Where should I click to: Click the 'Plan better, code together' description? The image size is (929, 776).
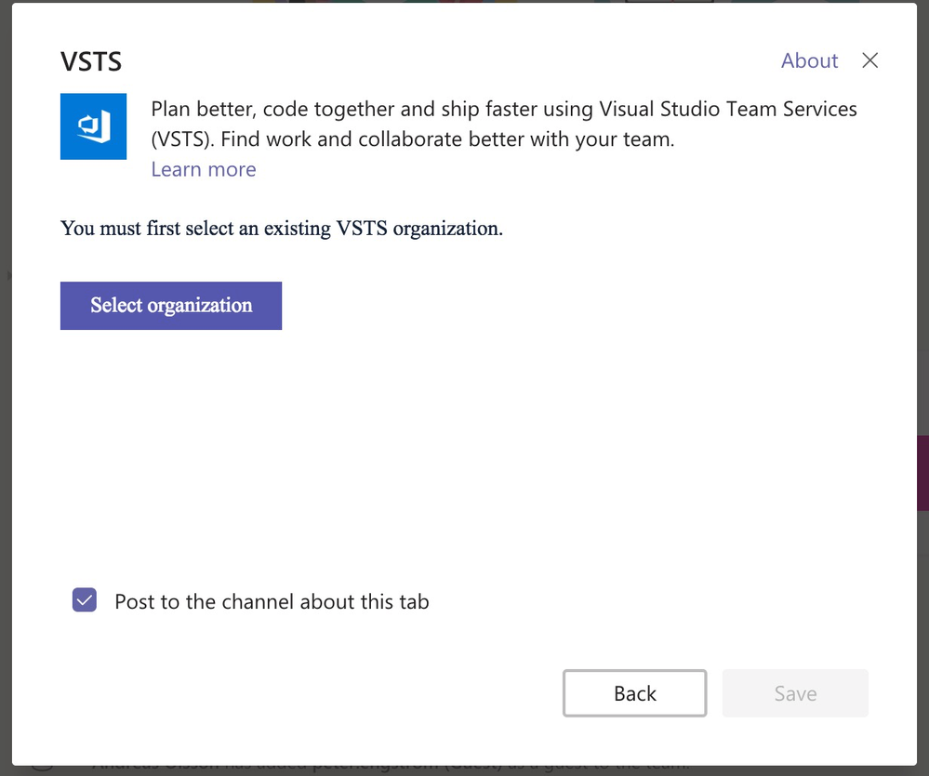(x=504, y=124)
